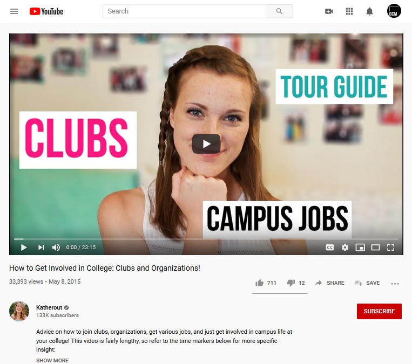The height and width of the screenshot is (364, 412).
Task: Open player settings gear
Action: [345, 248]
